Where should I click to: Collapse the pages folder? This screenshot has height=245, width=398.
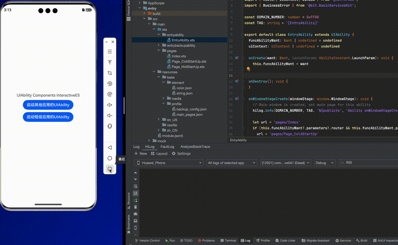tap(159, 51)
